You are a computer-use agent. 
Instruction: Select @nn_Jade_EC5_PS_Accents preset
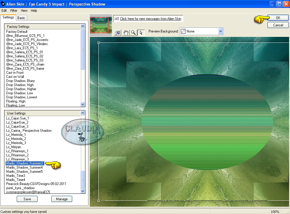pyautogui.click(x=27, y=40)
